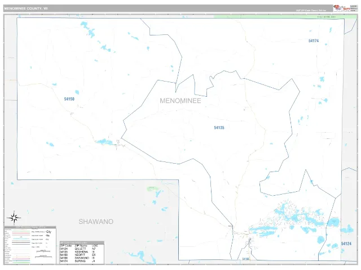Image resolution: width=361 pixels, height=270 pixels.
Task: Select ZIP code label 54124 on map
Action: click(x=346, y=244)
